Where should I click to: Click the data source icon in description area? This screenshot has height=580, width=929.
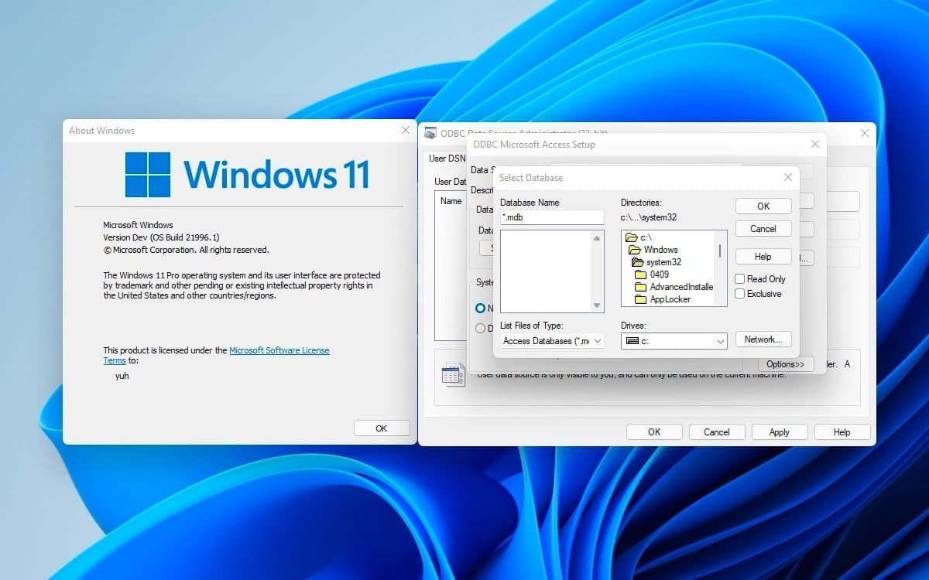[453, 376]
